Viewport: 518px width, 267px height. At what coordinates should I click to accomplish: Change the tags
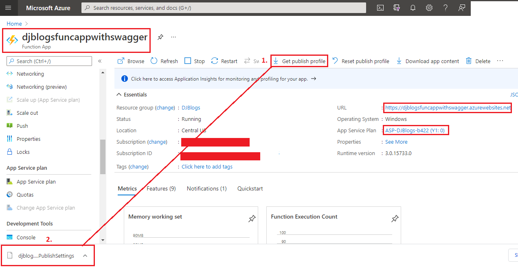[139, 166]
